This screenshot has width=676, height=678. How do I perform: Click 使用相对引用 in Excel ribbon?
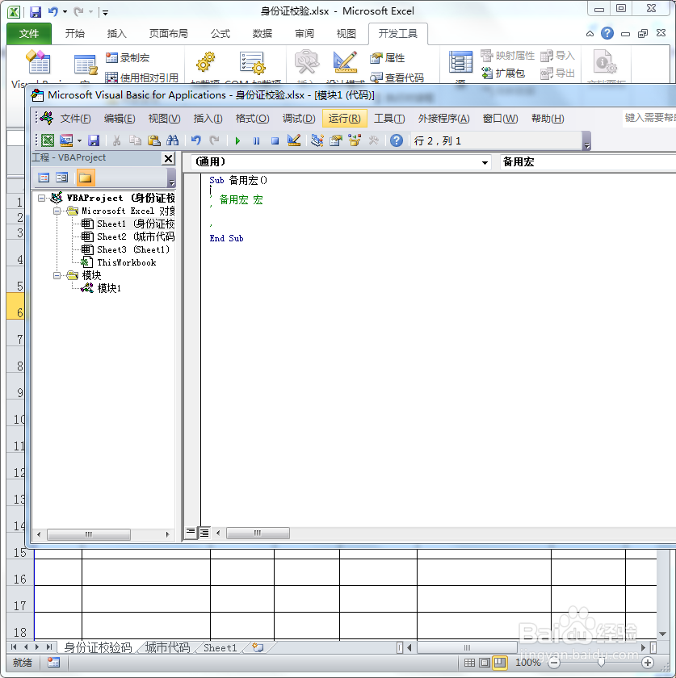(142, 77)
